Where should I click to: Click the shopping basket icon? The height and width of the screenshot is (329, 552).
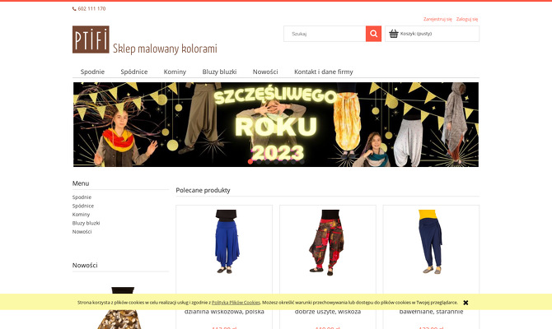(394, 34)
